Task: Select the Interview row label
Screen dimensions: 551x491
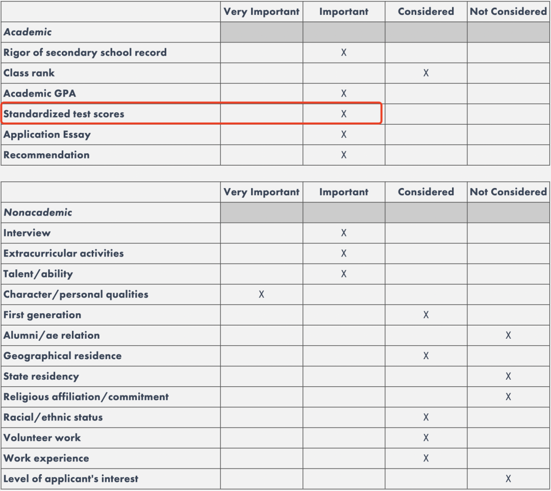Action: point(27,233)
